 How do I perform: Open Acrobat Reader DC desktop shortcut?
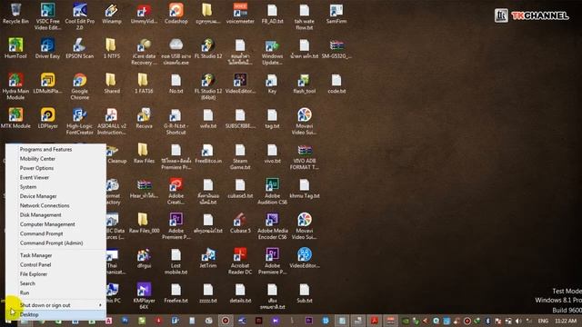tap(240, 261)
